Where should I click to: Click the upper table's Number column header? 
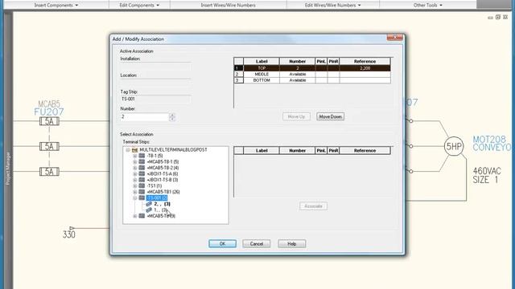[297, 61]
